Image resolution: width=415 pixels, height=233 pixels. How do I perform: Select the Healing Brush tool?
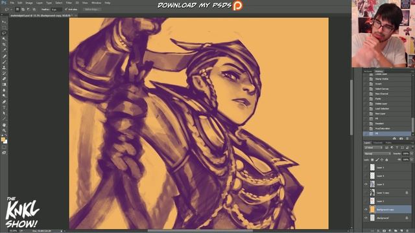pos(4,56)
